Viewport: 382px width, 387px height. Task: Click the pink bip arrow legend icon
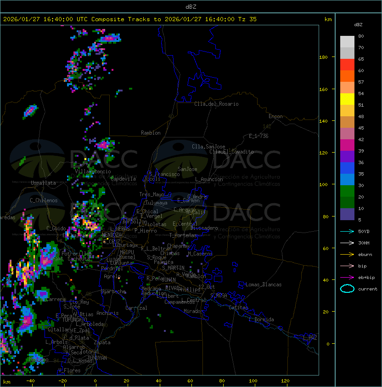tap(347, 266)
